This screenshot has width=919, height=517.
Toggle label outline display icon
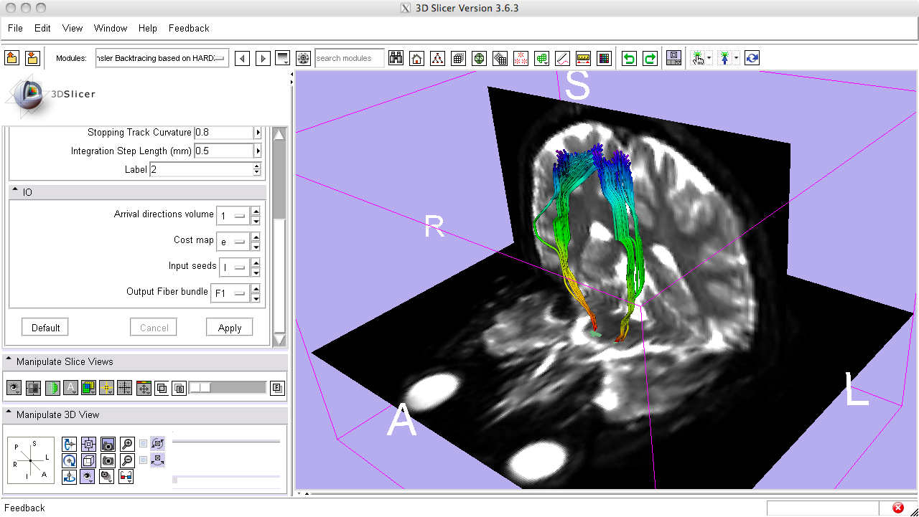pos(52,388)
